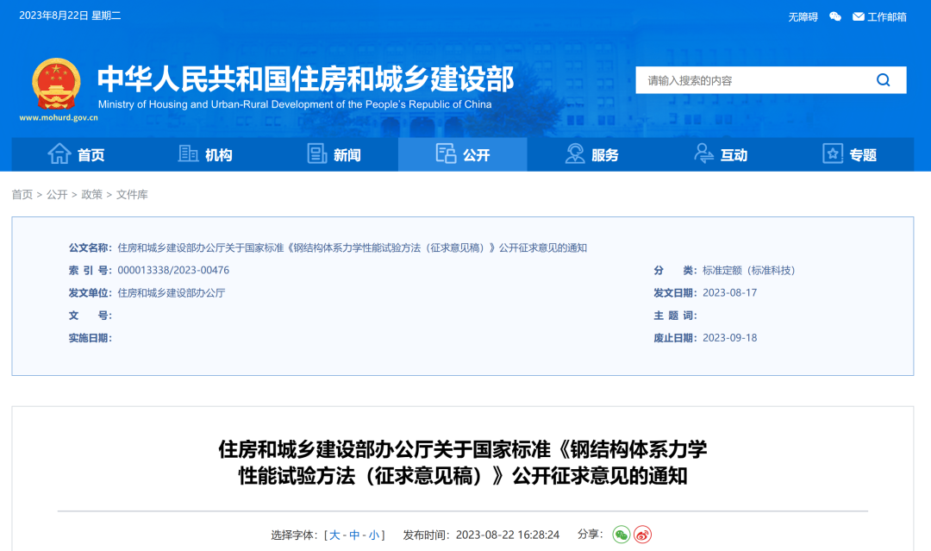
Task: Select issue date 2023-08-17
Action: 730,292
